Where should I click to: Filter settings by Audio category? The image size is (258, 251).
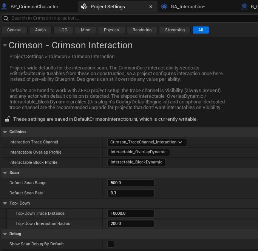(x=40, y=30)
